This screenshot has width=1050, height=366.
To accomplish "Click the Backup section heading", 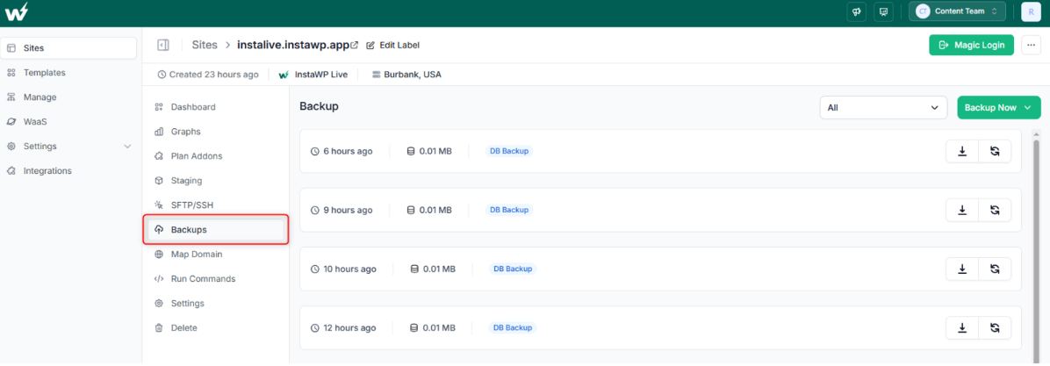I will click(319, 106).
